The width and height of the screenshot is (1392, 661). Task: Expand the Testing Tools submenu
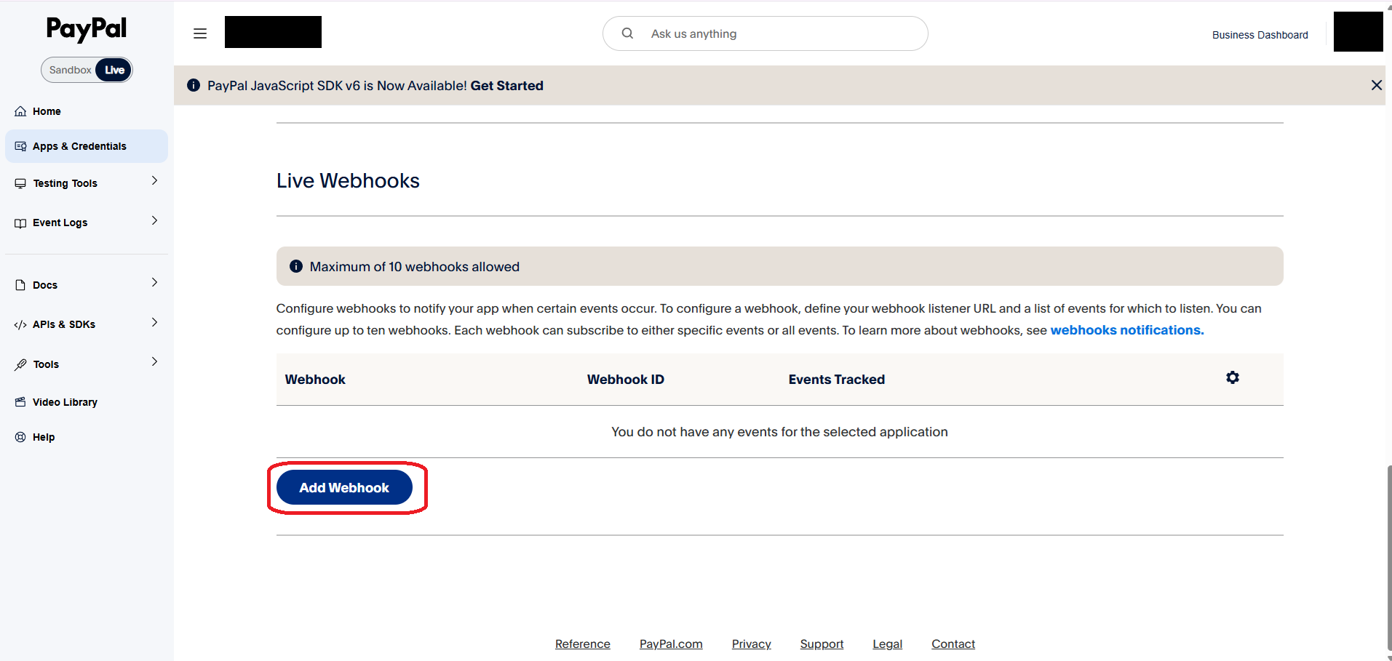click(x=154, y=180)
